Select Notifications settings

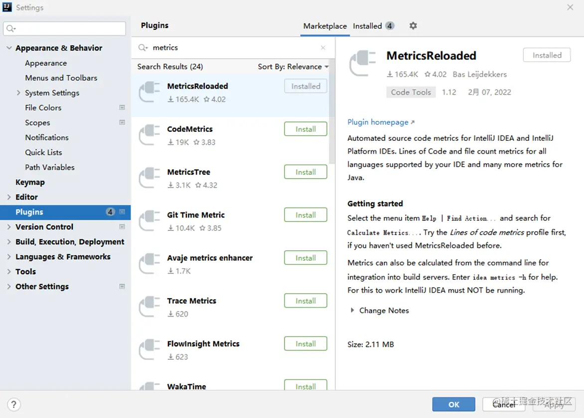[x=47, y=138]
